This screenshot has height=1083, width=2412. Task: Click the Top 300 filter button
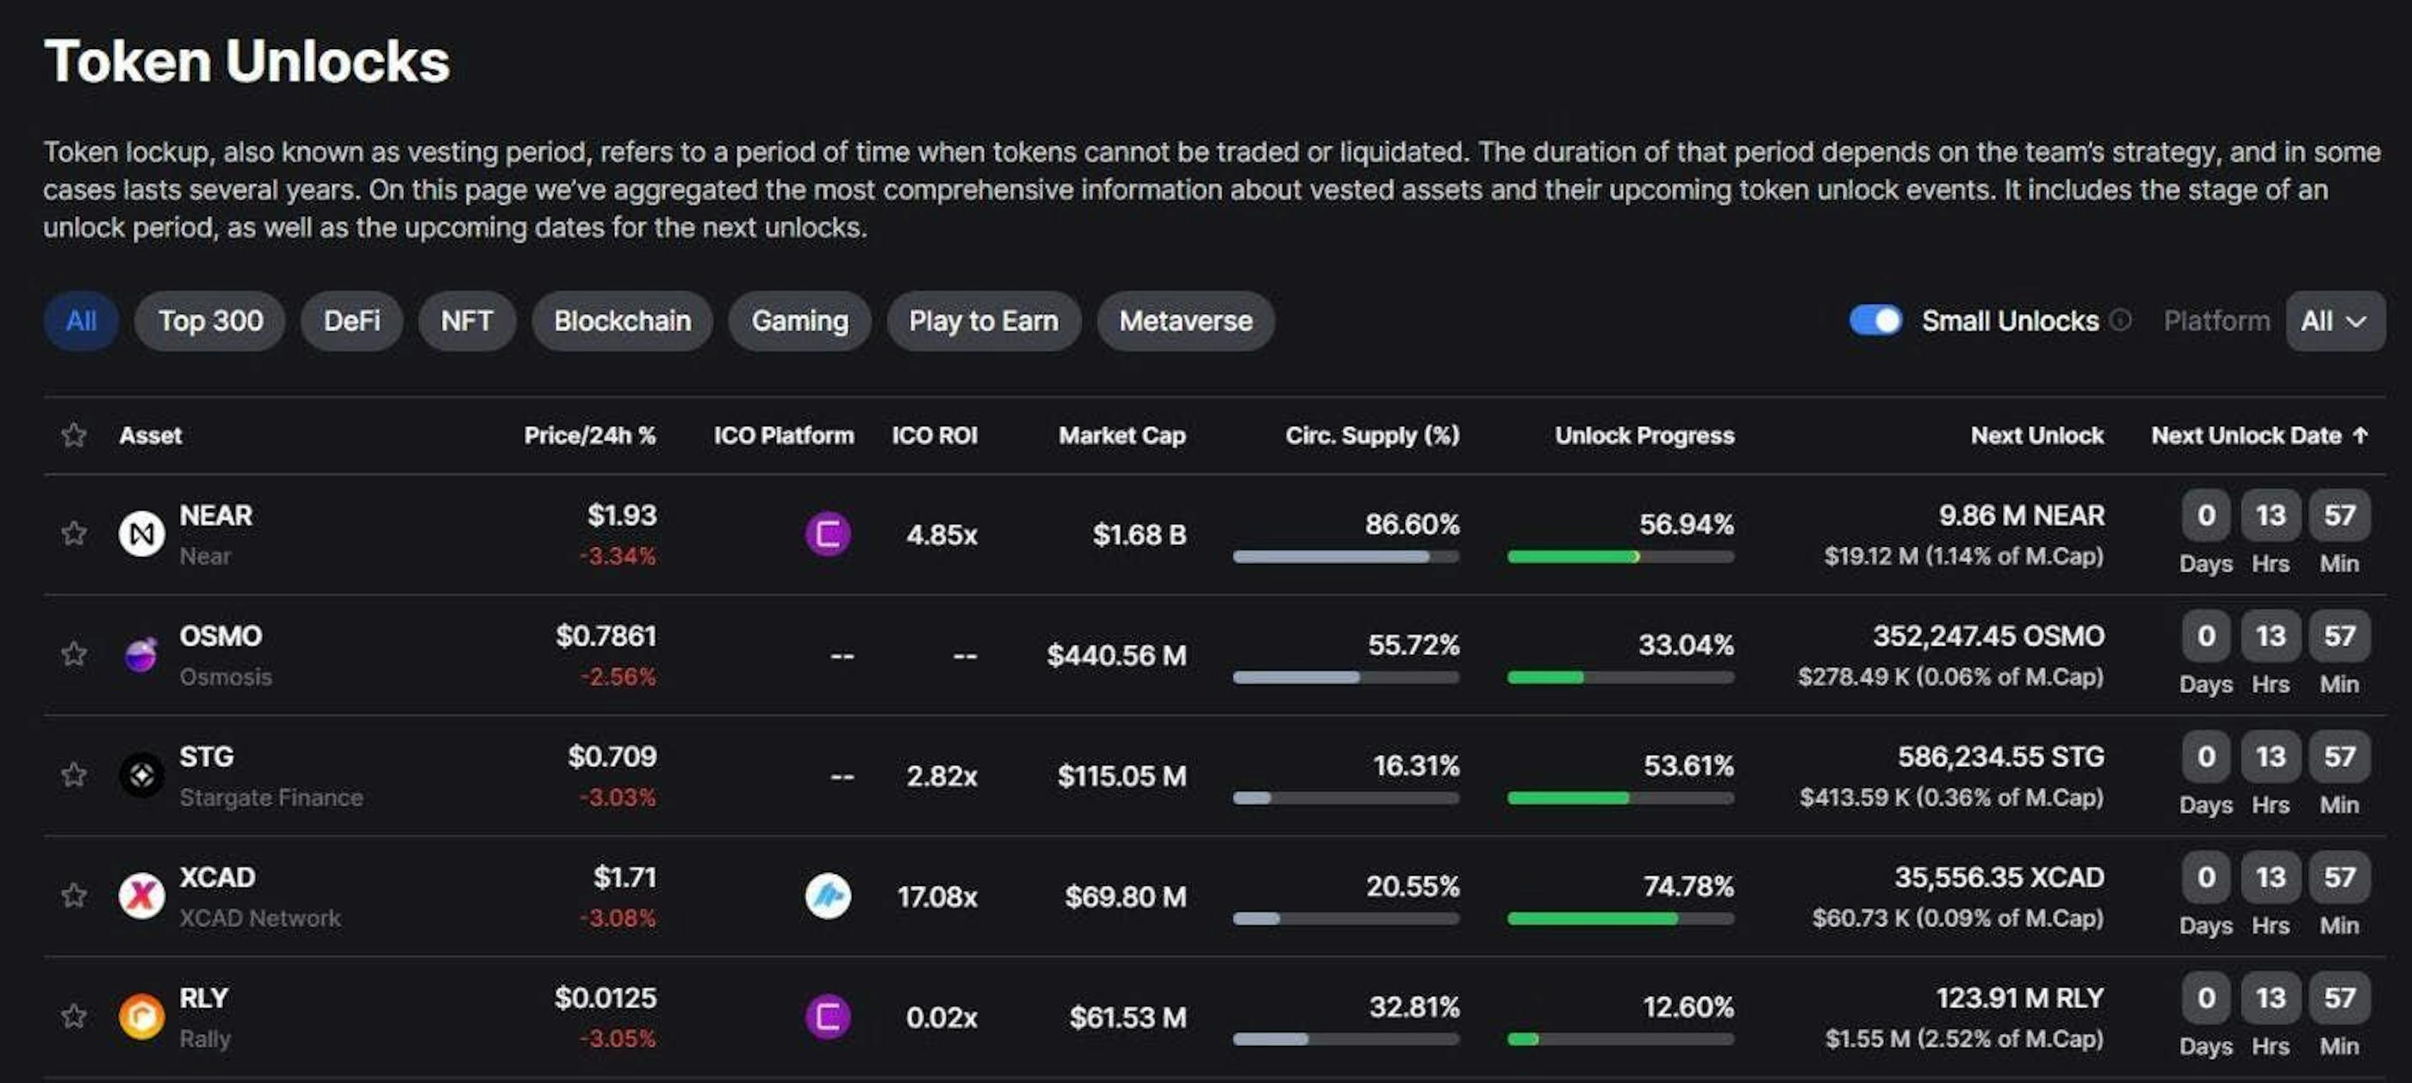pos(209,320)
